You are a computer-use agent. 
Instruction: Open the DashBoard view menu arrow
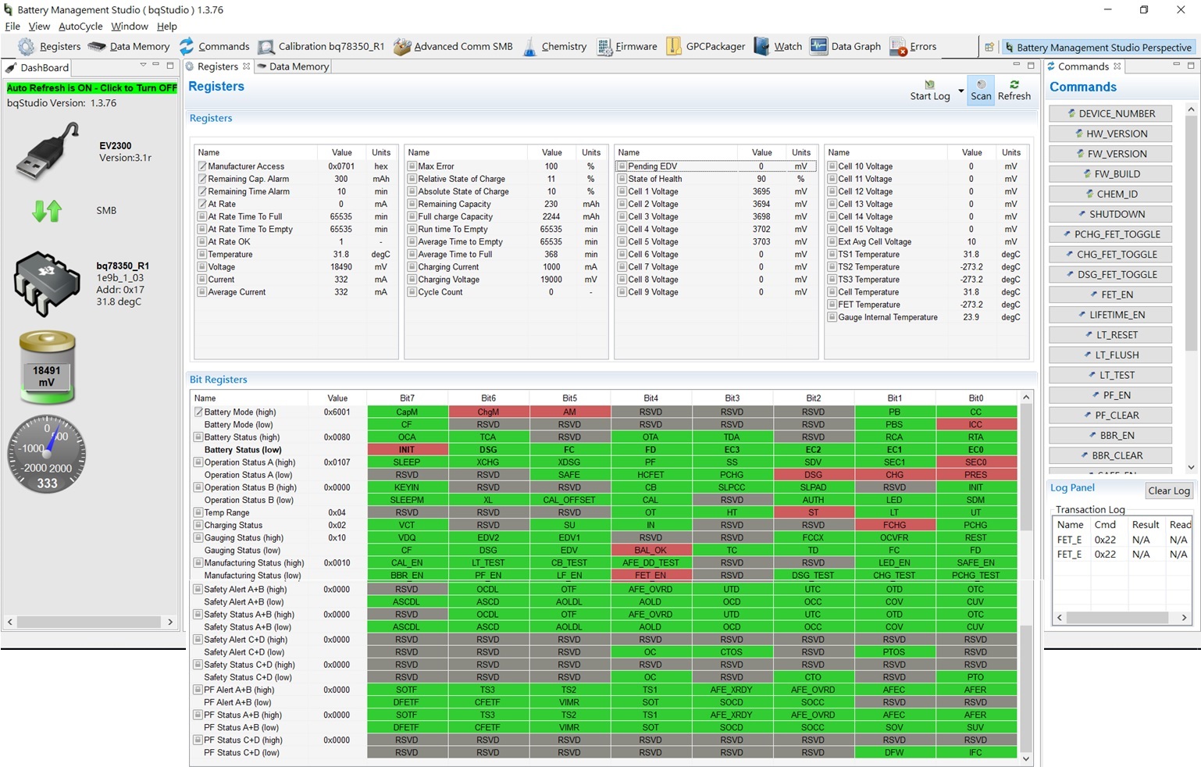[143, 65]
